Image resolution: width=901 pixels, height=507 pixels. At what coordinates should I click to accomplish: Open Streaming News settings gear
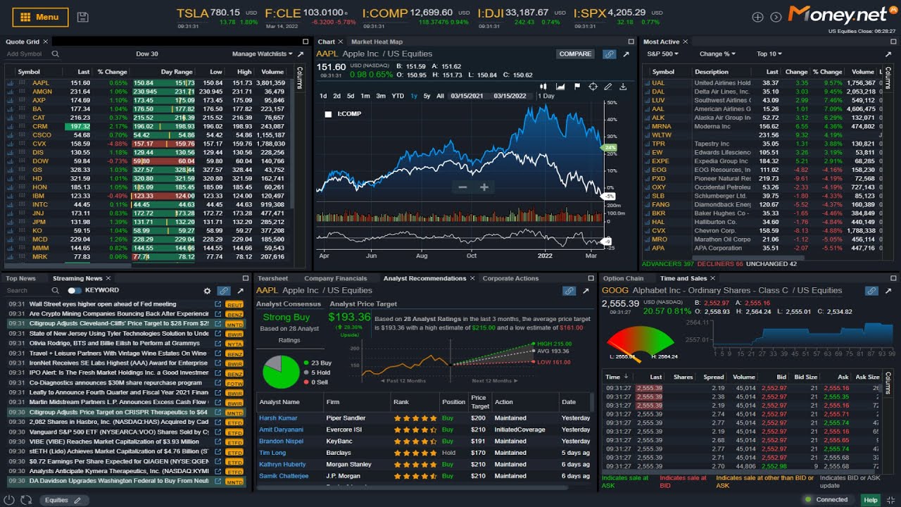207,290
